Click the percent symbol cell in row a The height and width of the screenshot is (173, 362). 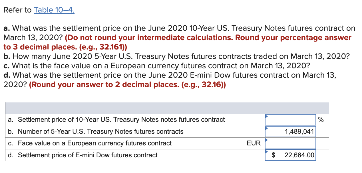coord(321,120)
